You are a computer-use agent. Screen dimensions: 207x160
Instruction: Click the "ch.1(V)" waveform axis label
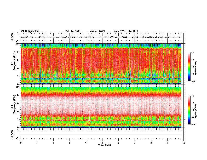(x=12, y=37)
